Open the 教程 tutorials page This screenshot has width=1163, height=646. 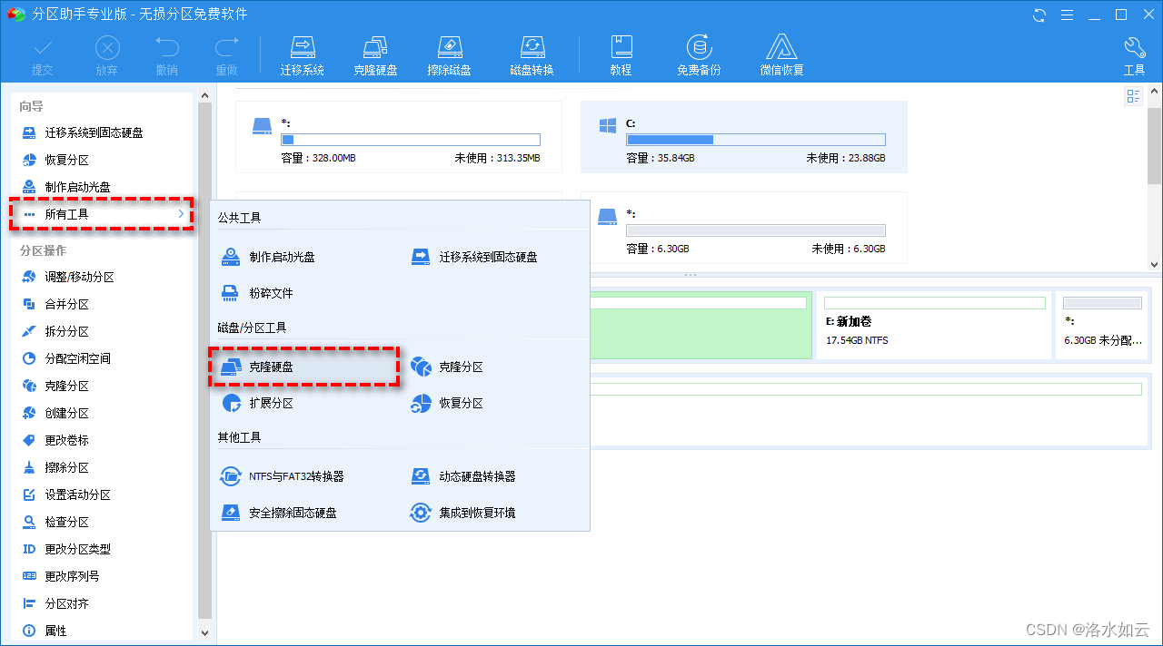coord(621,53)
